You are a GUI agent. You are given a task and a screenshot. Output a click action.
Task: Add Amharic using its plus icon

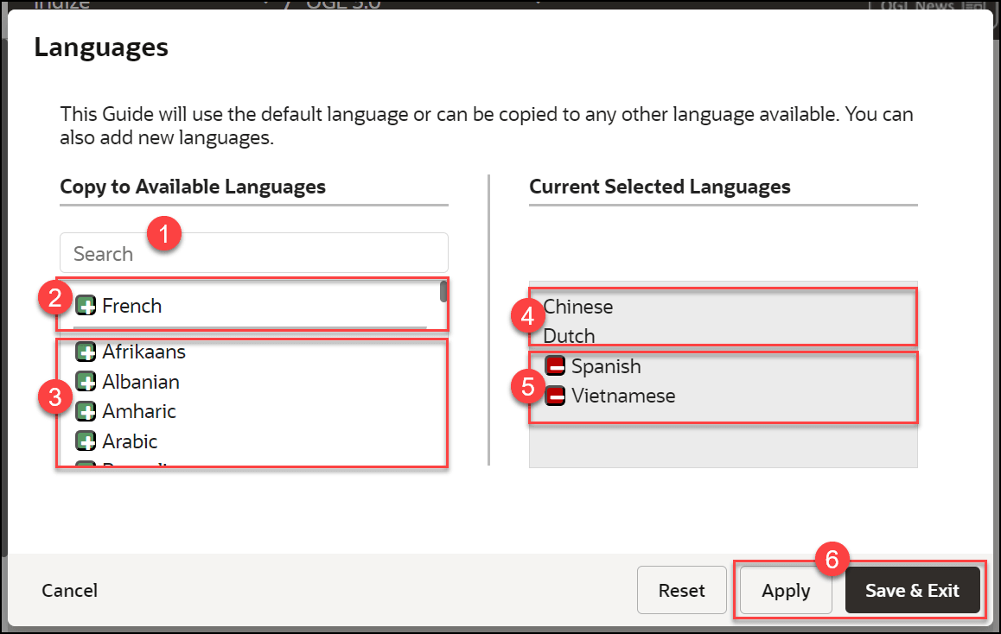86,411
